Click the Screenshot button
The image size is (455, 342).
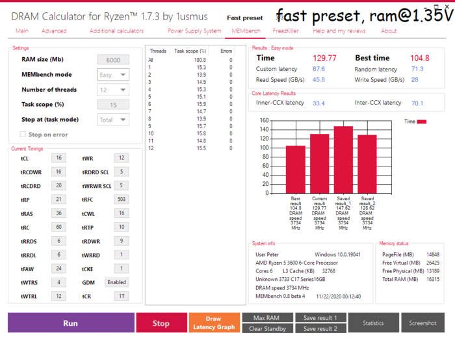tap(422, 323)
